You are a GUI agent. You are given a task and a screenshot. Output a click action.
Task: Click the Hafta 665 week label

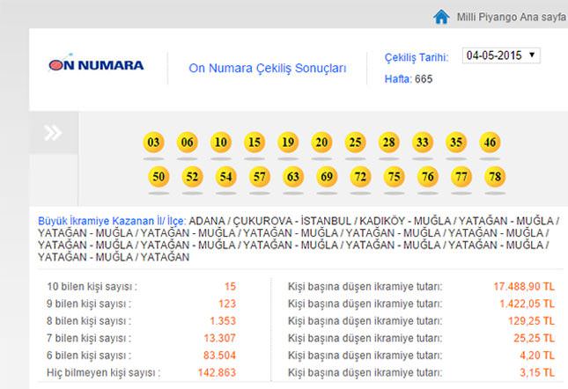pyautogui.click(x=409, y=79)
